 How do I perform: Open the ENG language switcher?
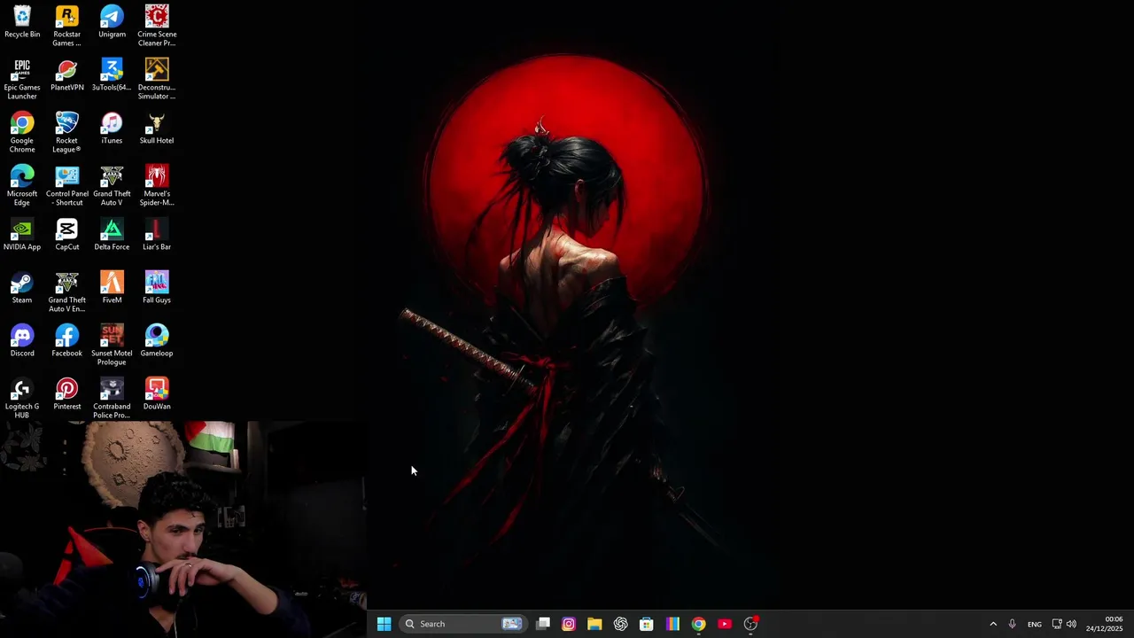point(1034,624)
